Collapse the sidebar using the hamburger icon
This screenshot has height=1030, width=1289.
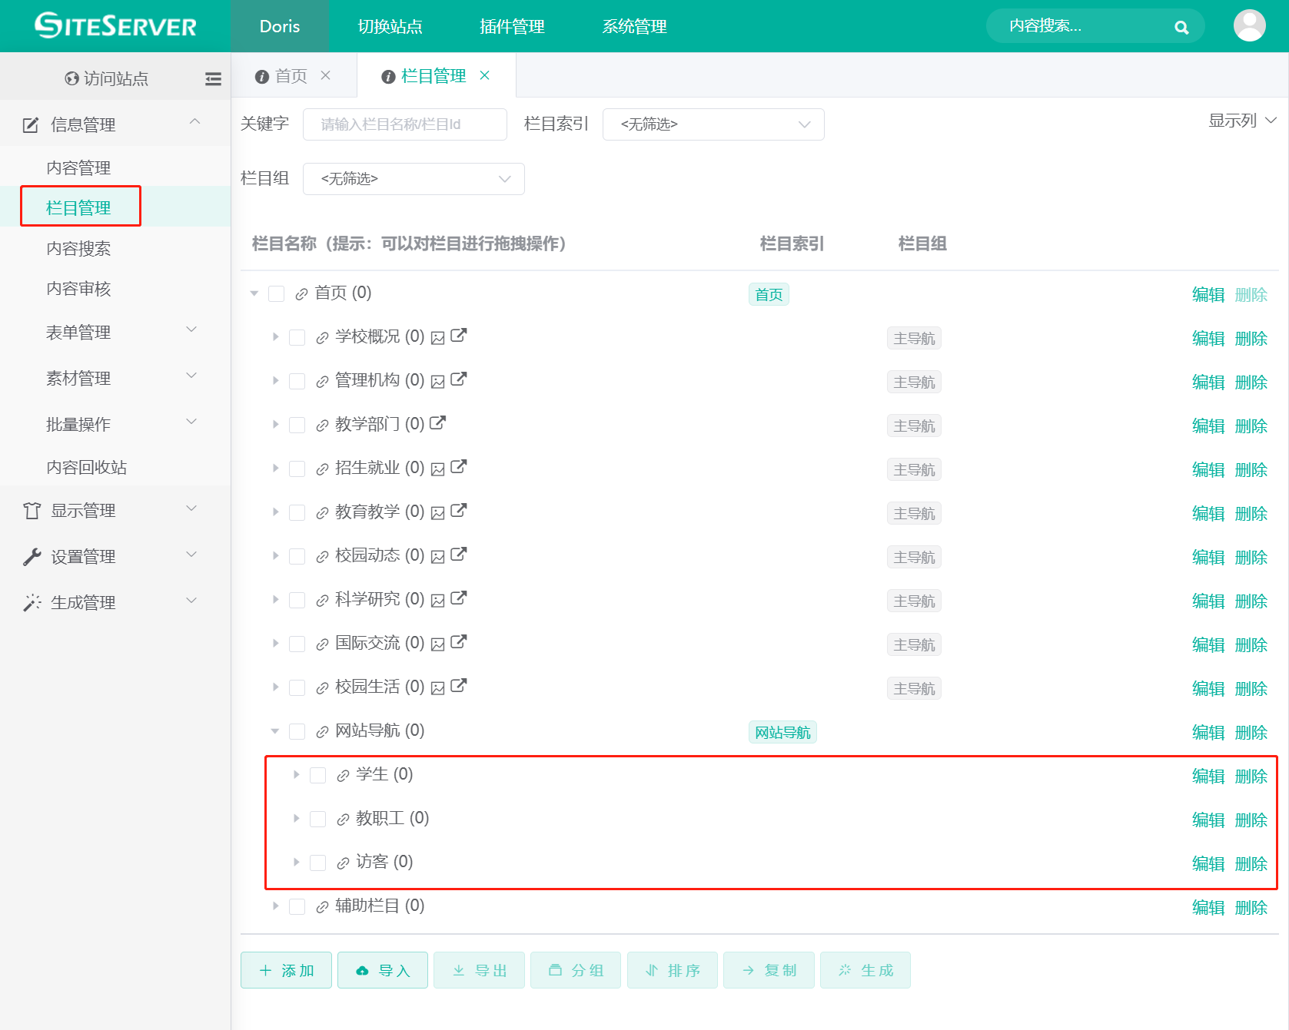click(x=213, y=78)
